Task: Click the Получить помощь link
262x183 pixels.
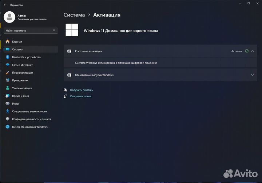Action: click(82, 90)
